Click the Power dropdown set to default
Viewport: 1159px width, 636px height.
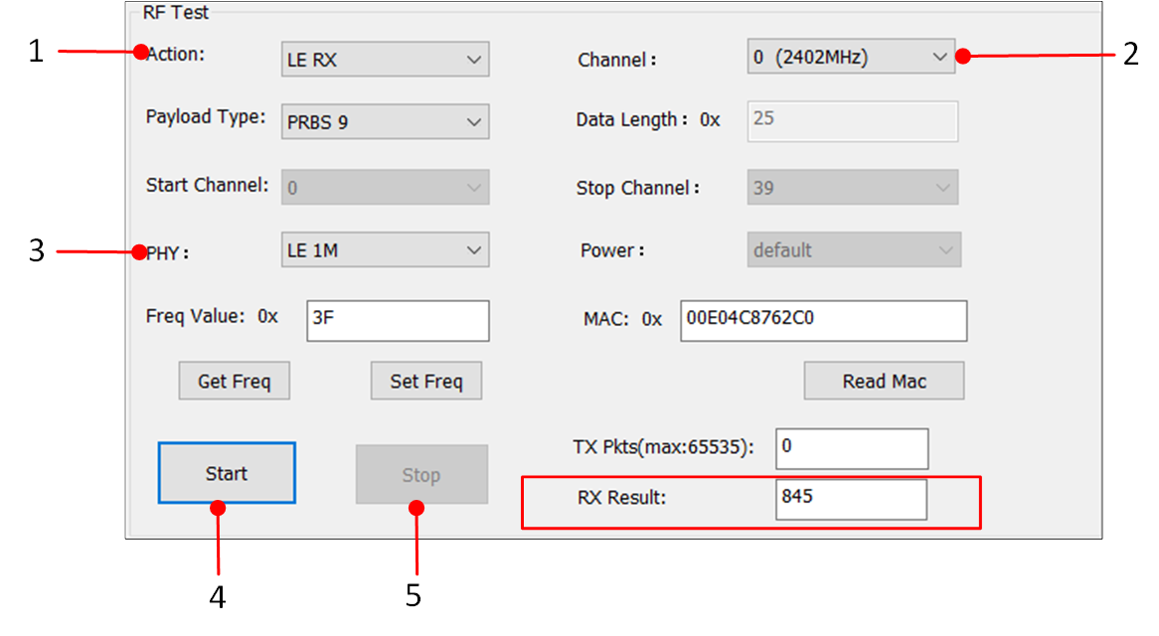click(x=853, y=250)
